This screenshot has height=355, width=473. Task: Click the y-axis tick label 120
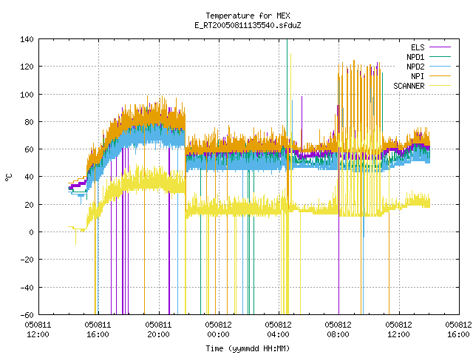pos(27,67)
